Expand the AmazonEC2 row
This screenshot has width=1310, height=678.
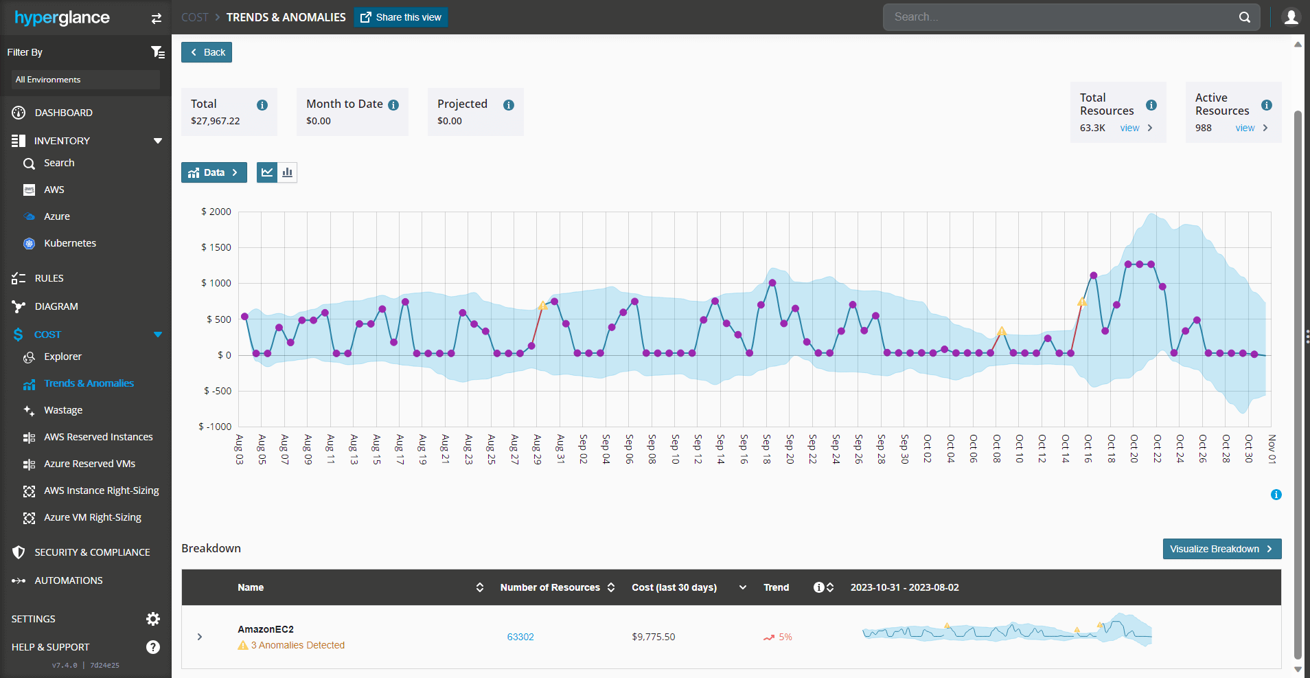pyautogui.click(x=200, y=637)
